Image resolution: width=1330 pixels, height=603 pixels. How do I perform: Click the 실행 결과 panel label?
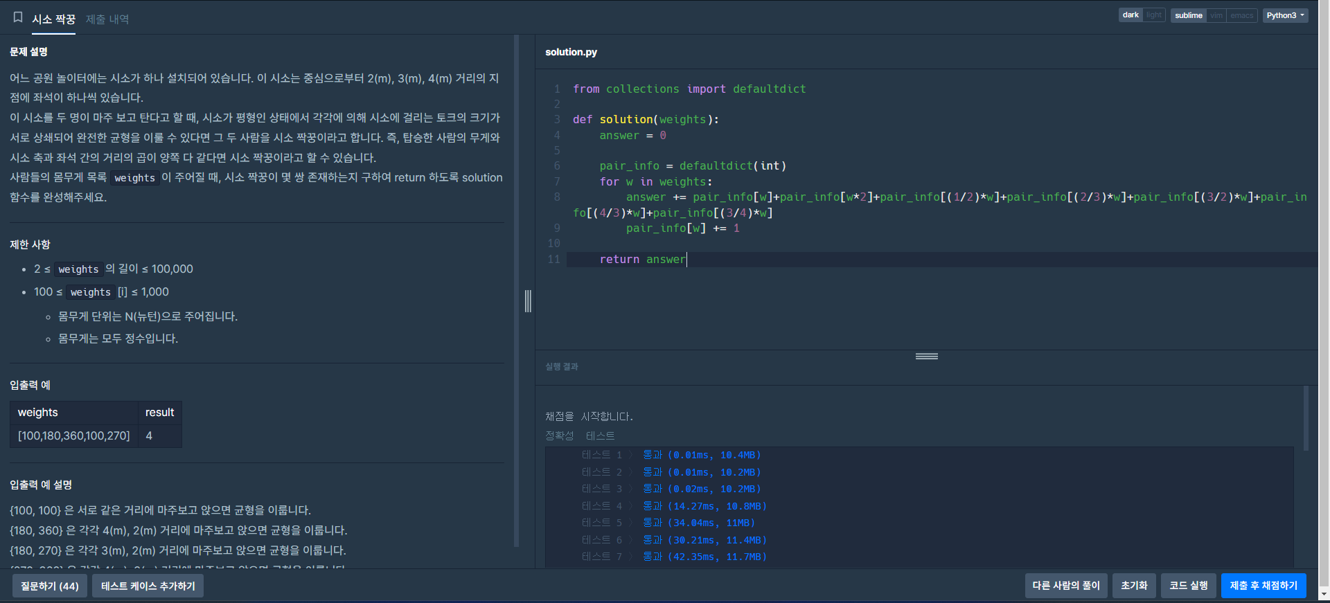(561, 367)
